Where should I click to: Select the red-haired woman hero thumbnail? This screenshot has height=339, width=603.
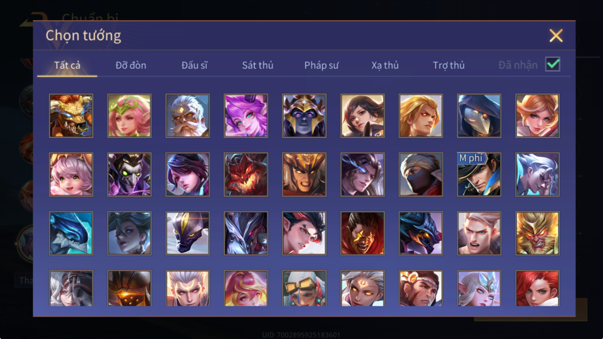(x=537, y=288)
